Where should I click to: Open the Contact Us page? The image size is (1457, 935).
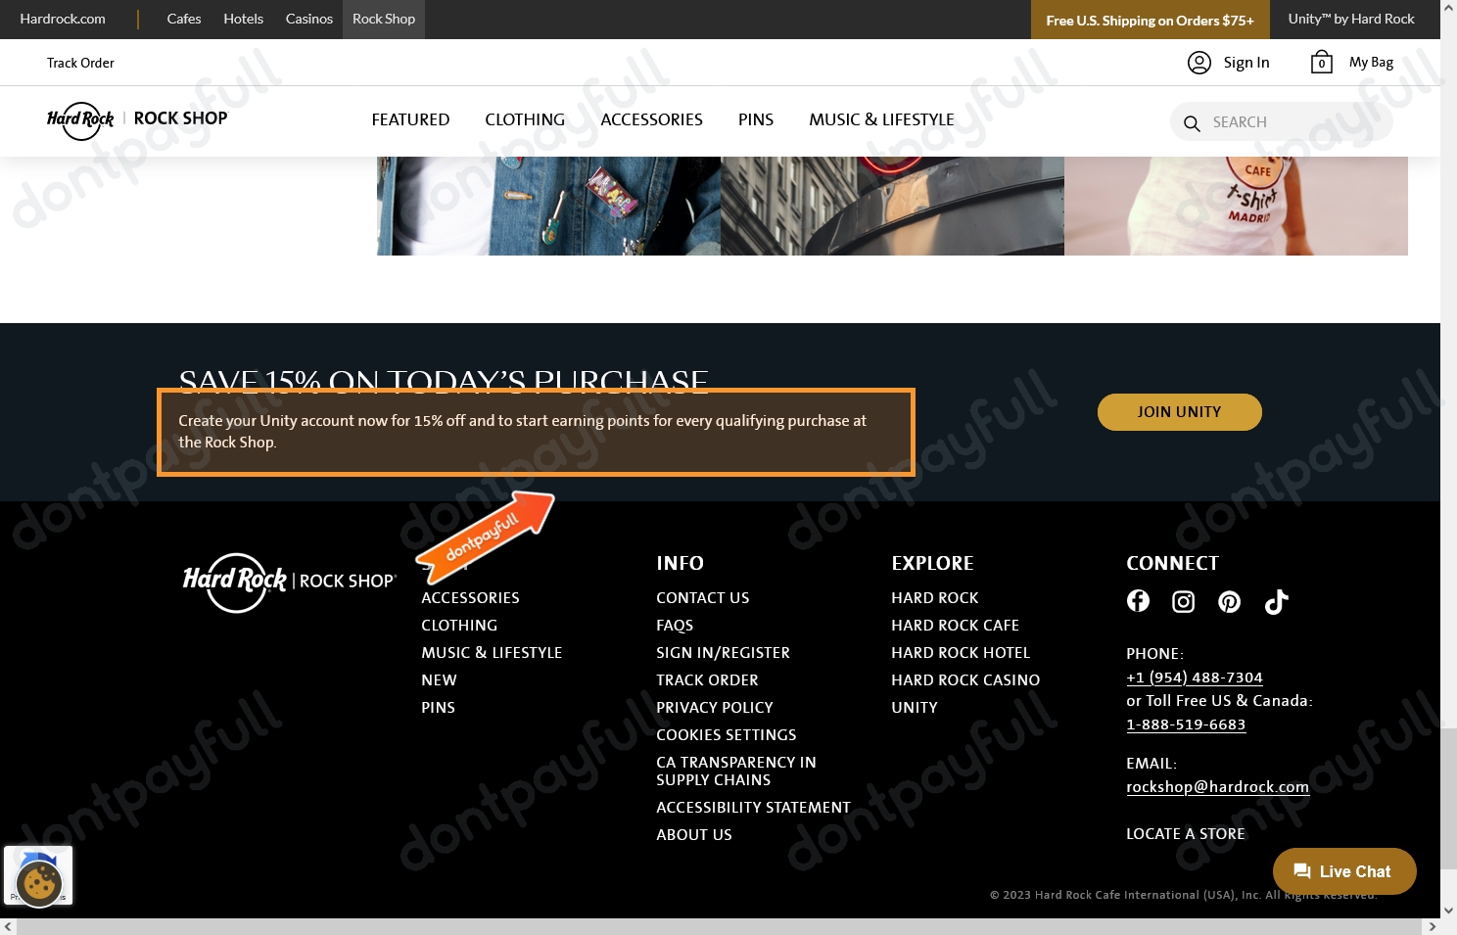702,597
